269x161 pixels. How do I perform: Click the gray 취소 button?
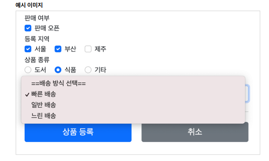[195, 132]
